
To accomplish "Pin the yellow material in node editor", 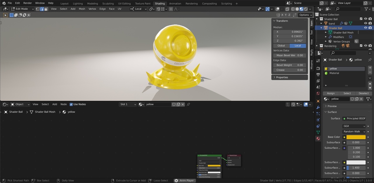I will [188, 104].
